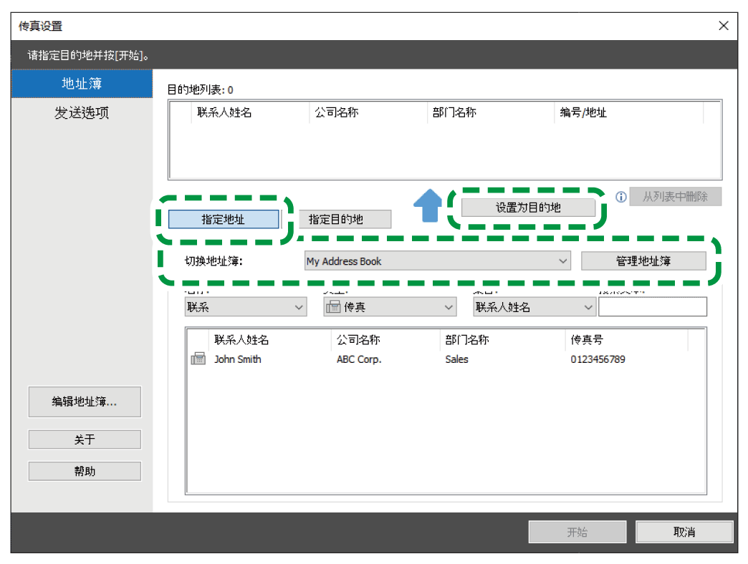Open 管理地址簿
The height and width of the screenshot is (564, 748).
[643, 261]
